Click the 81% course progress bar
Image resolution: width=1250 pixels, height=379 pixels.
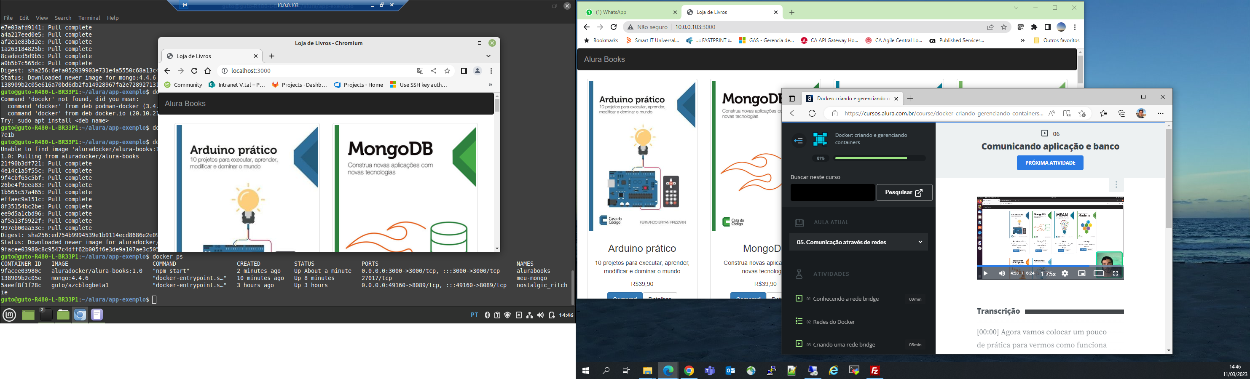tap(879, 158)
